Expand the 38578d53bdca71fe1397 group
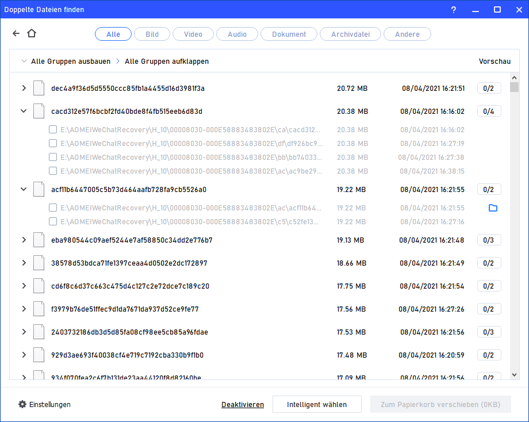Viewport: 529px width, 422px height. point(24,263)
